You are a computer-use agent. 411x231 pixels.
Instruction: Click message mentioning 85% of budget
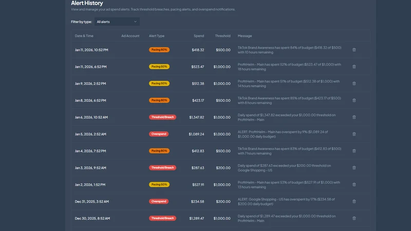[x=289, y=100]
